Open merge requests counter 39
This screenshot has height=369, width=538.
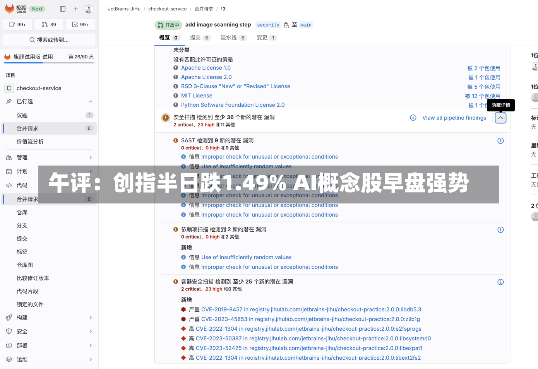click(49, 24)
